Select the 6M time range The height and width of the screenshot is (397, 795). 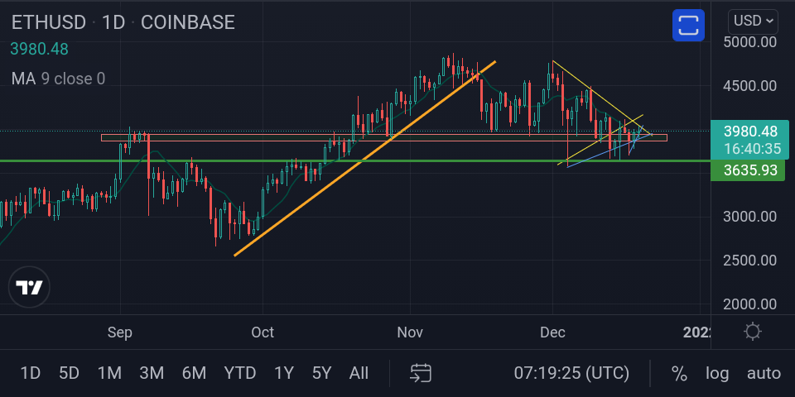pos(194,374)
